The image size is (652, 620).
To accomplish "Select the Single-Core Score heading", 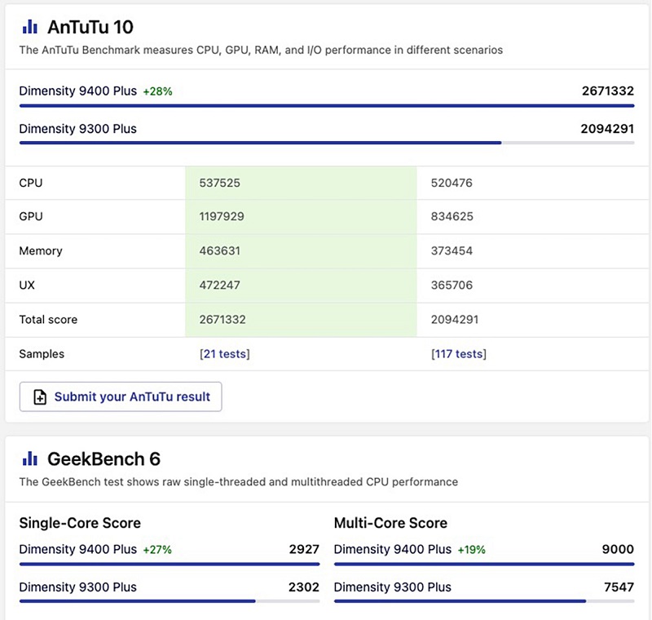I will 80,523.
